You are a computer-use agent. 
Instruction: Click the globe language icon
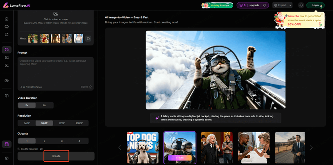tap(276, 5)
